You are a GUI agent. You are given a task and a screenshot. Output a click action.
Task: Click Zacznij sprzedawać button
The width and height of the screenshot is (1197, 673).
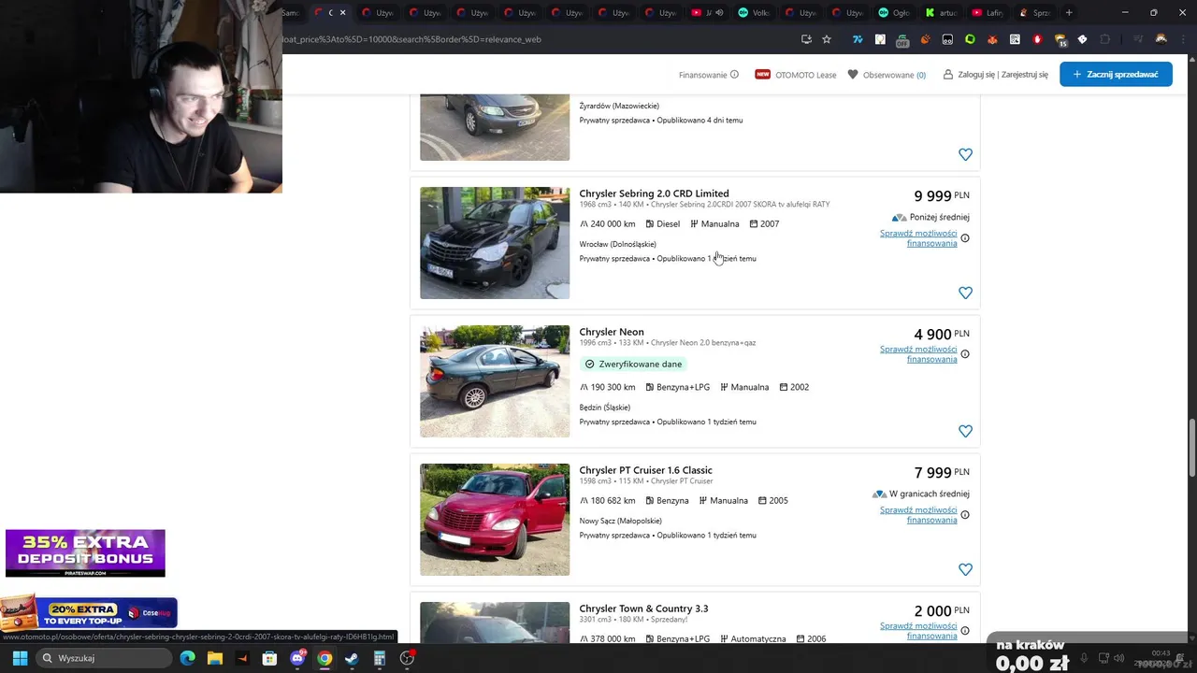1116,75
